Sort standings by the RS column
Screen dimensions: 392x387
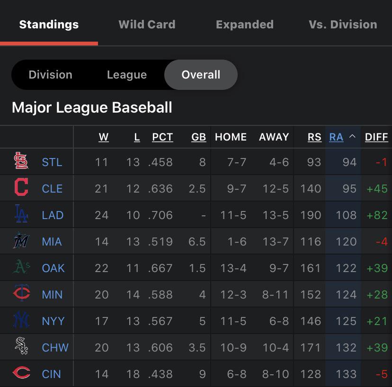(314, 137)
